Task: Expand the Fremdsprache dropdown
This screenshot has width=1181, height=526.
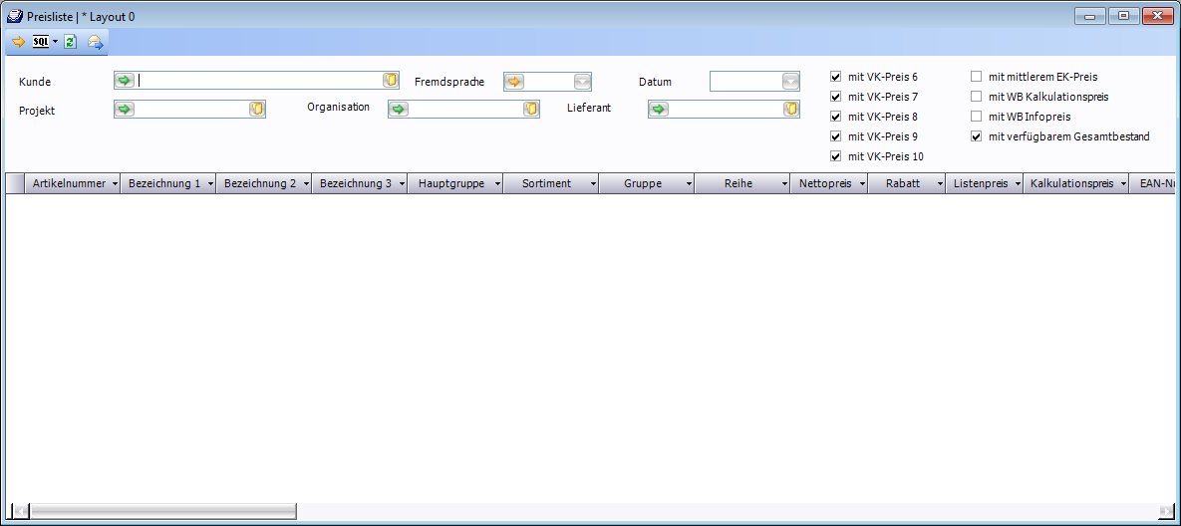Action: click(x=582, y=82)
